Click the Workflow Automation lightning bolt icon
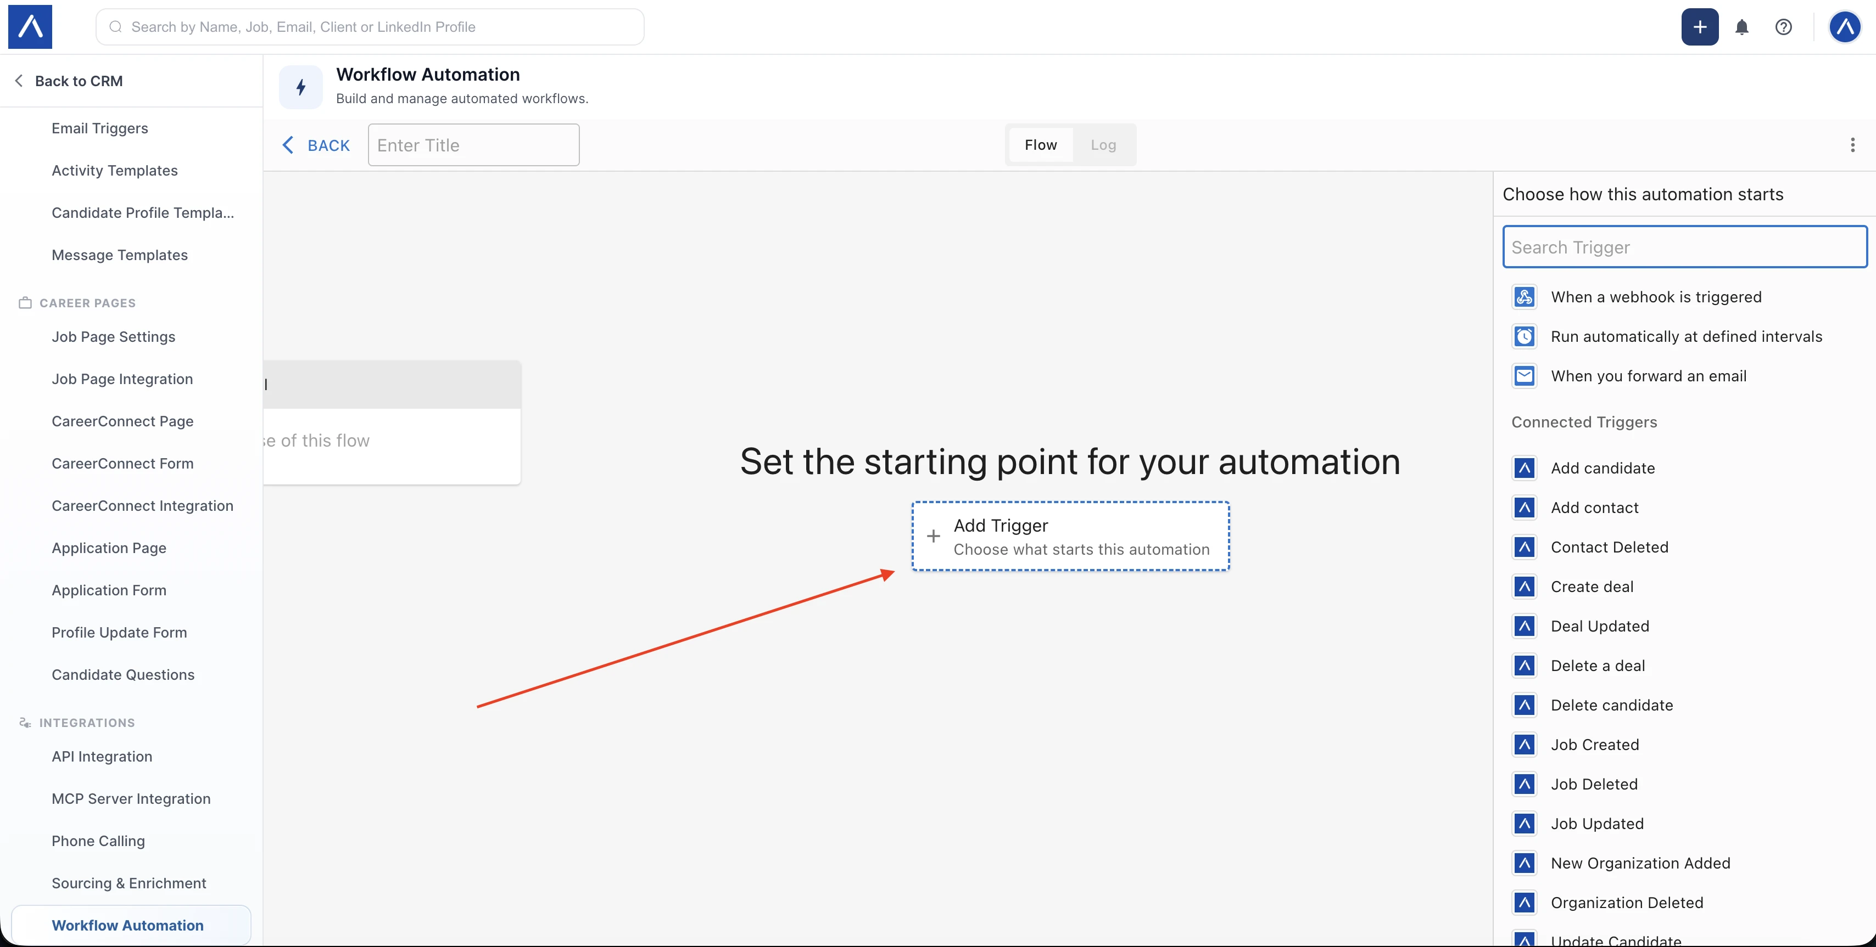Viewport: 1876px width, 947px height. pyautogui.click(x=301, y=87)
